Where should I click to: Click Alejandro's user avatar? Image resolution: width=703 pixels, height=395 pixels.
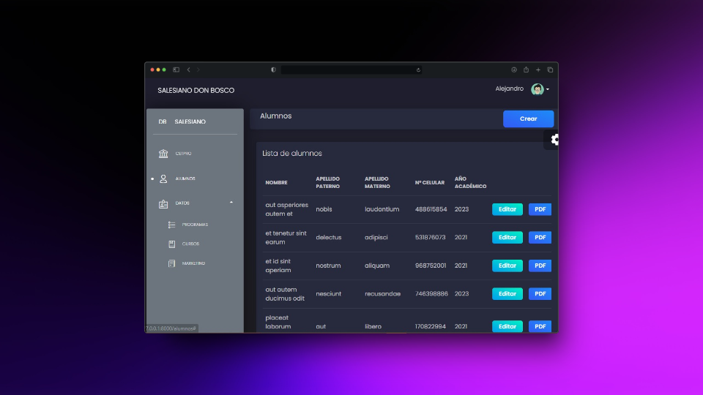point(537,89)
